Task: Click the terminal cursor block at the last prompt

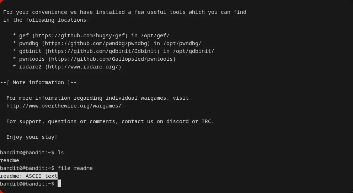Action: pos(59,184)
